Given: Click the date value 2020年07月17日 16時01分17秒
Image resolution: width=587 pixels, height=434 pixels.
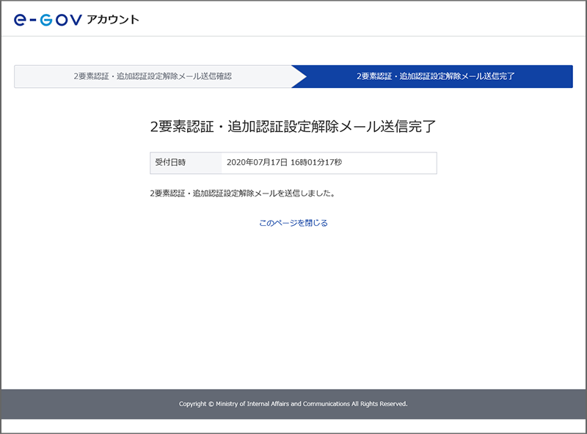Looking at the screenshot, I should pyautogui.click(x=284, y=162).
